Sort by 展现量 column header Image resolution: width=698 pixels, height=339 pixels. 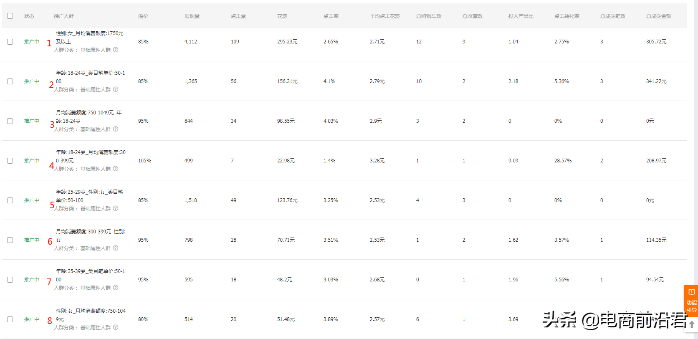point(192,16)
